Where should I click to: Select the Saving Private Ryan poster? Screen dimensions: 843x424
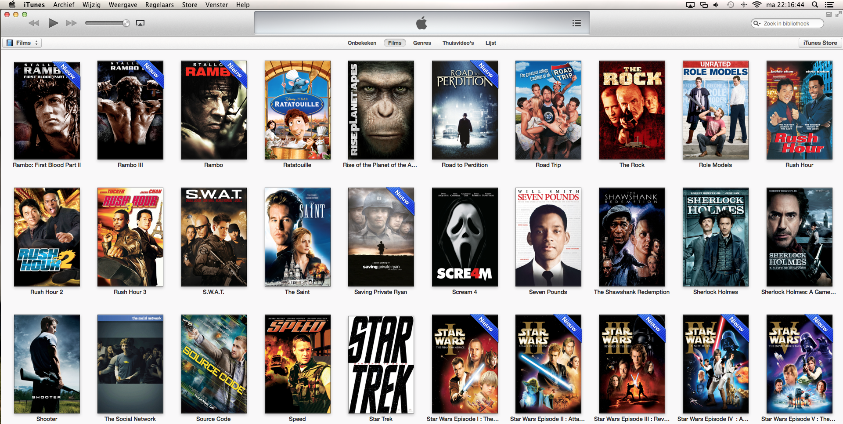tap(381, 237)
